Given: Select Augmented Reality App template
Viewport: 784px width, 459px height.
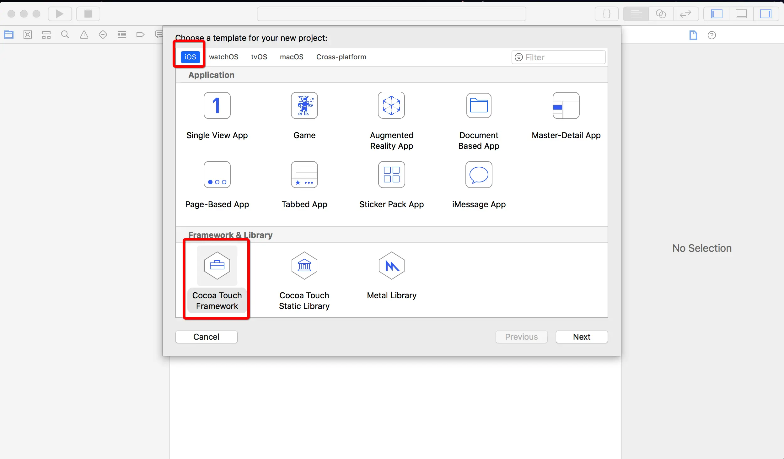Looking at the screenshot, I should pos(391,106).
